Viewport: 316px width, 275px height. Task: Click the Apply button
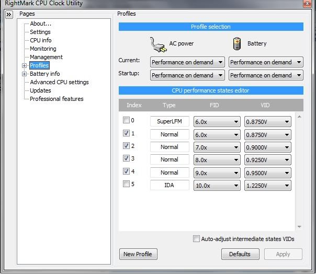(283, 254)
